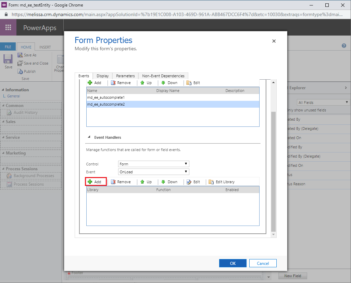
Task: Switch to the Display tab
Action: 102,76
